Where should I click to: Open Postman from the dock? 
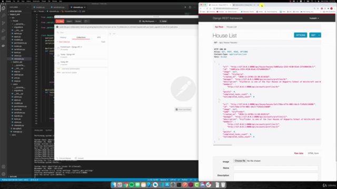185,185
